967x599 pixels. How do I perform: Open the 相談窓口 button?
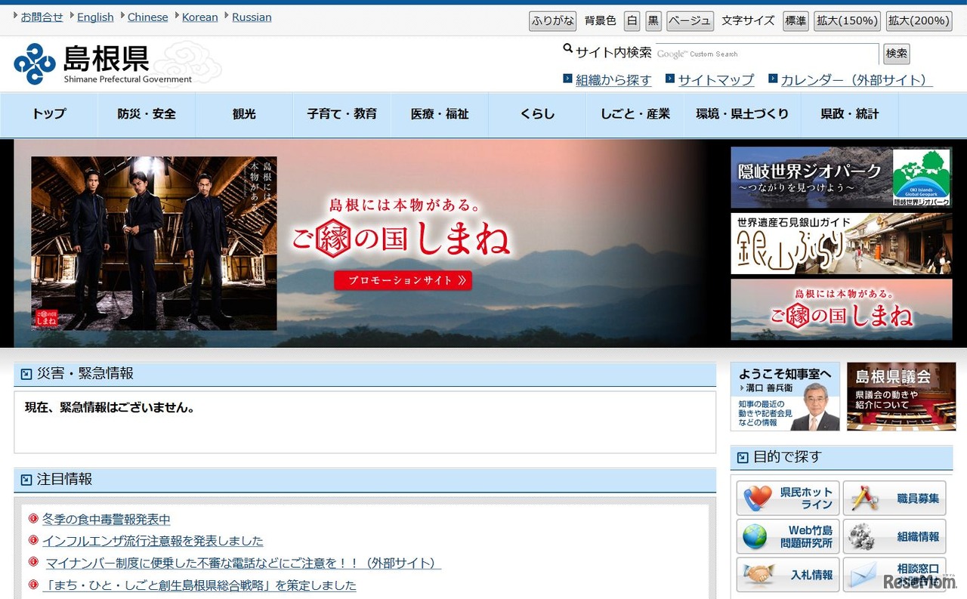[894, 575]
